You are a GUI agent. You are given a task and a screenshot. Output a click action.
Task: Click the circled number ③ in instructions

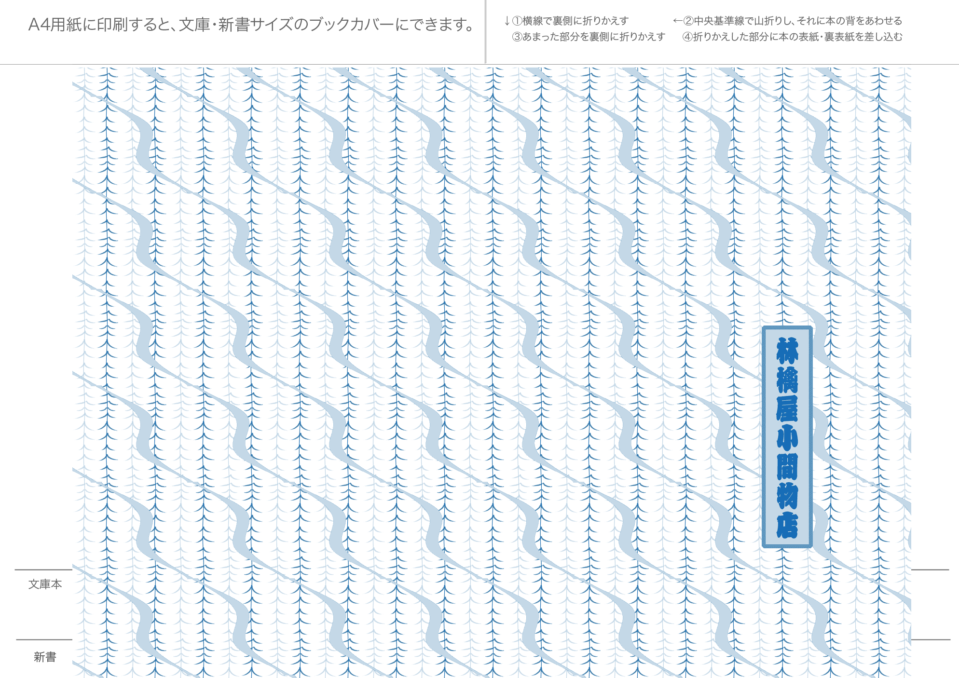517,37
